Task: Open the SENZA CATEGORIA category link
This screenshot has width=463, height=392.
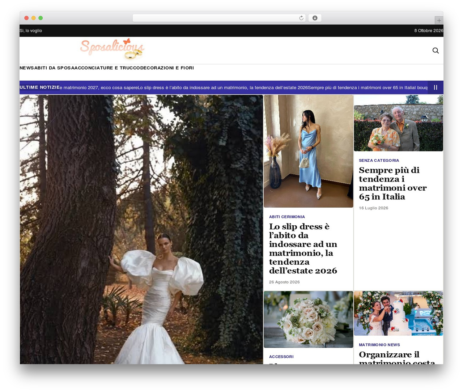Action: click(379, 161)
